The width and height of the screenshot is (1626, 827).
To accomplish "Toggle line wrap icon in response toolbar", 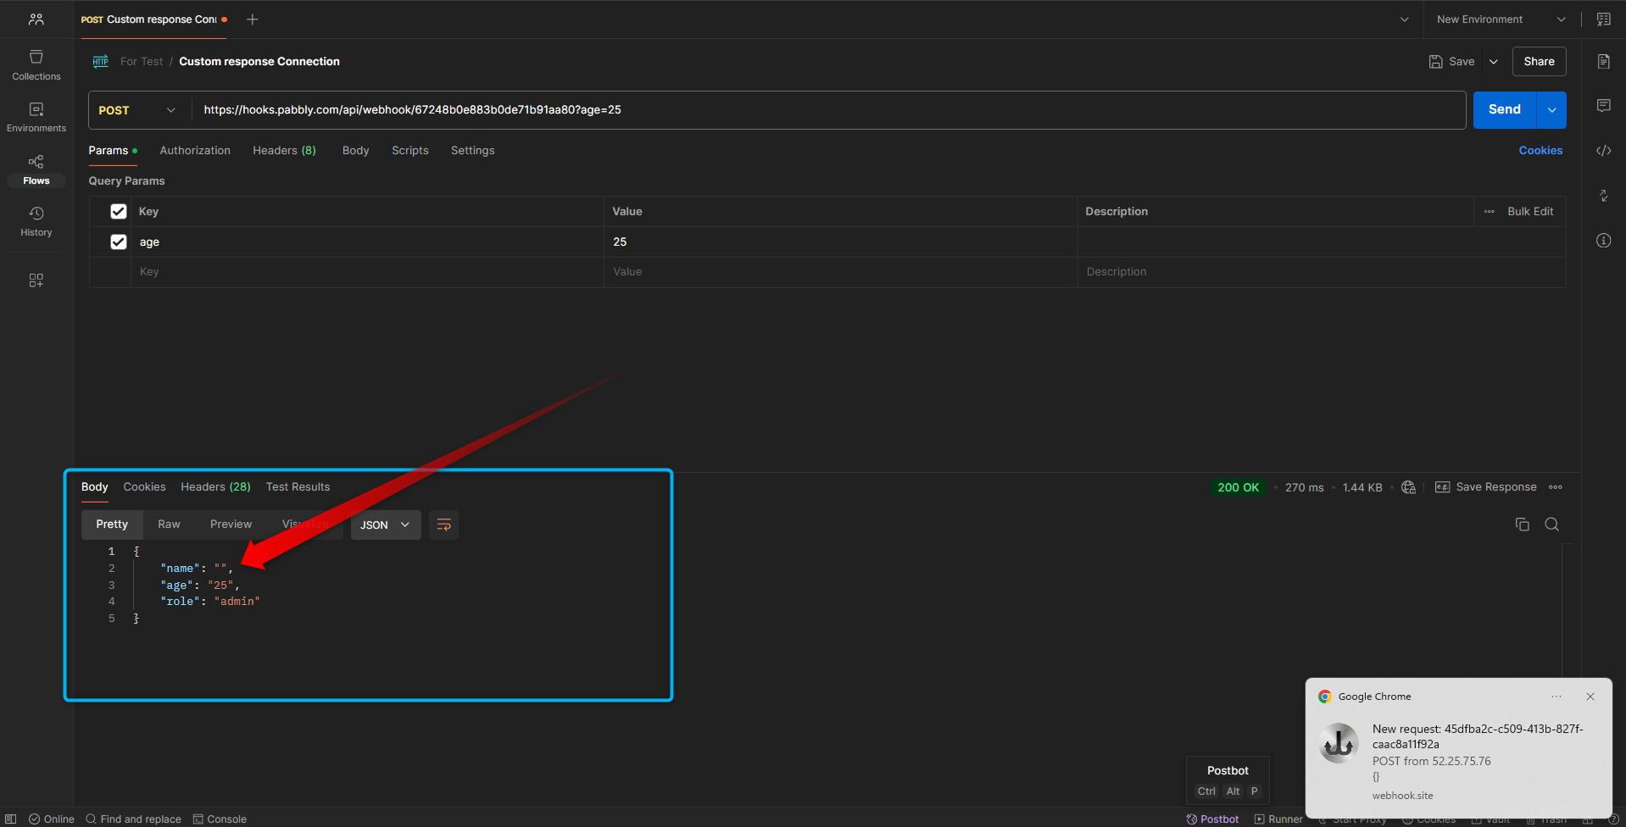I will [443, 525].
